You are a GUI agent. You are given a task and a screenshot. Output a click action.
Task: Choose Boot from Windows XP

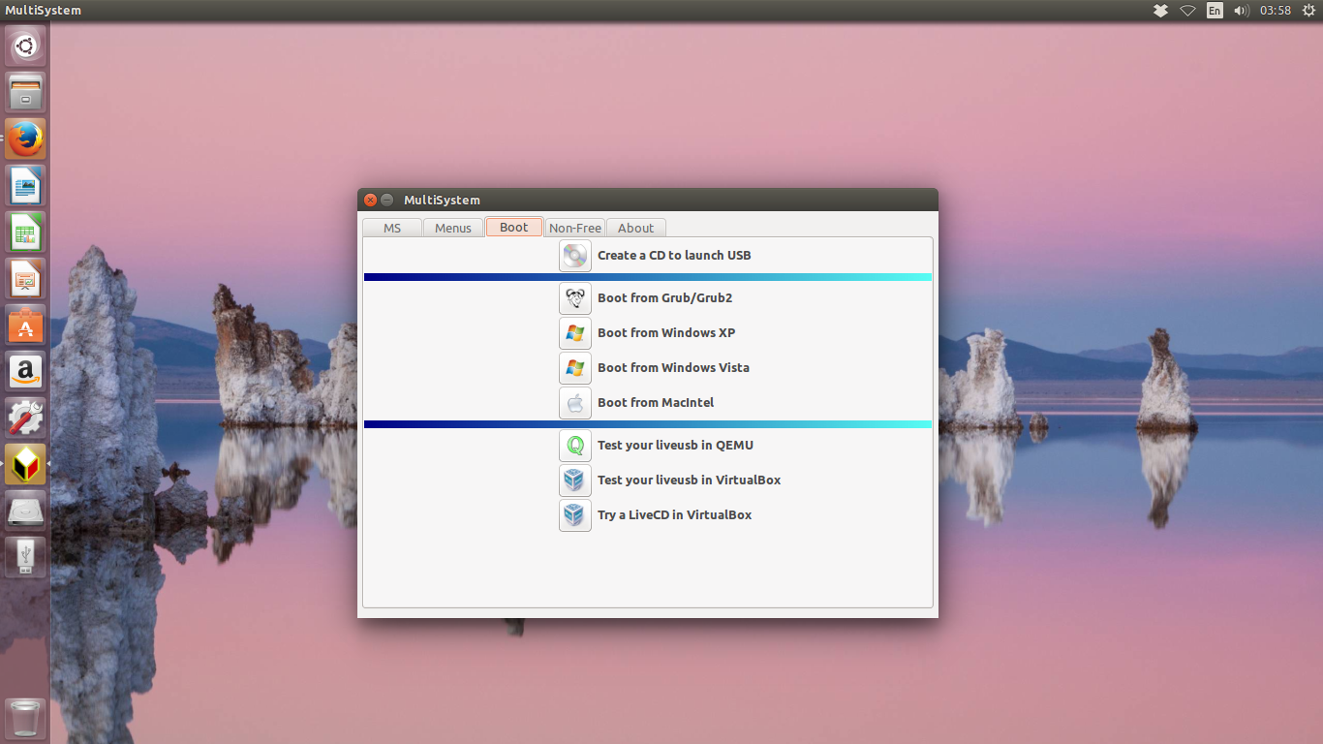[x=666, y=333]
